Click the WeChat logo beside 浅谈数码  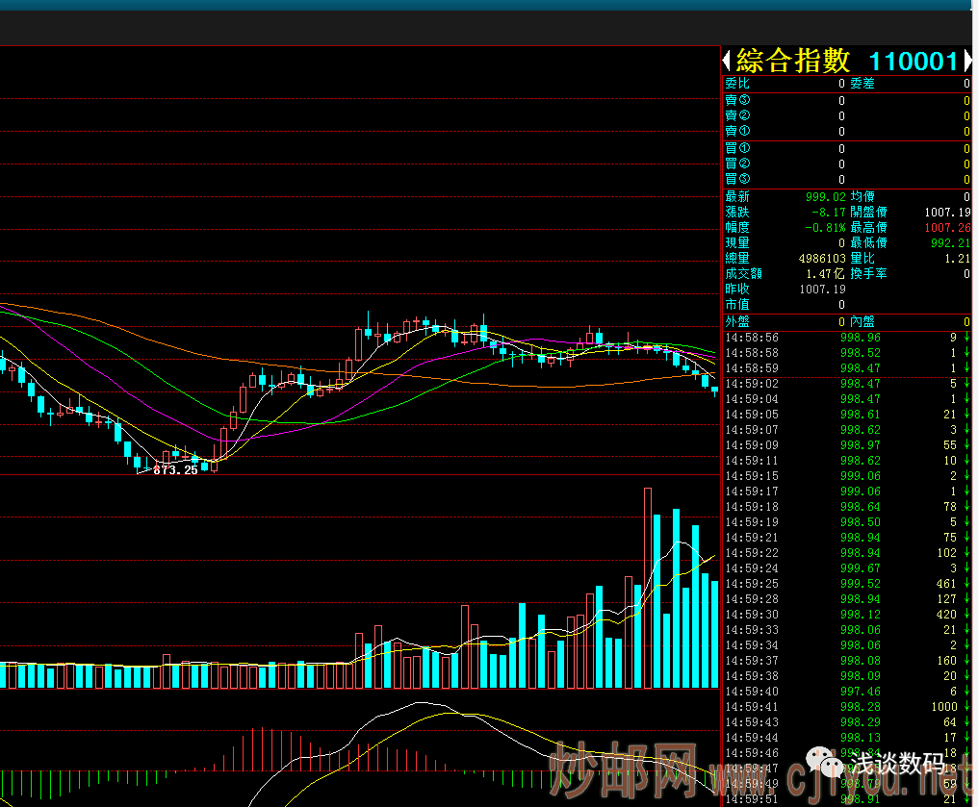coord(830,763)
